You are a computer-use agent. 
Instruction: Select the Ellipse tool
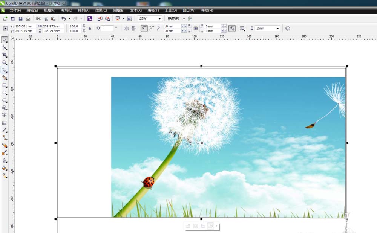coord(5,93)
